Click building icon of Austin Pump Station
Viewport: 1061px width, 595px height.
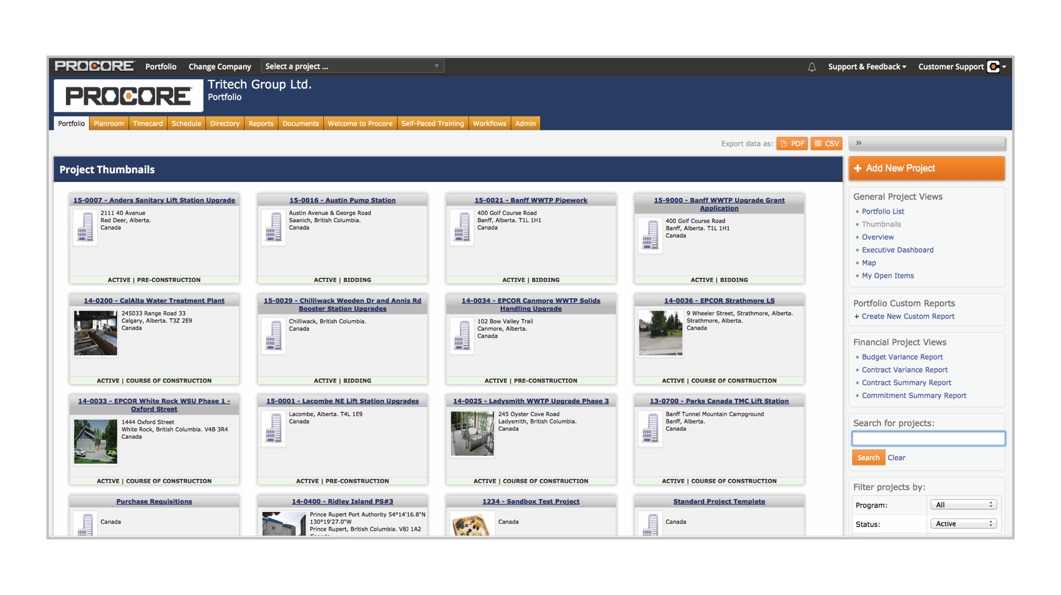(x=274, y=227)
